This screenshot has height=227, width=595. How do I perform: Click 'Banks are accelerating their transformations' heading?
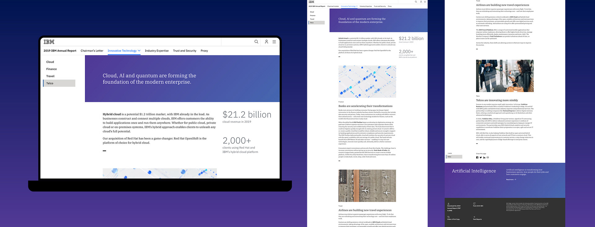click(x=365, y=106)
